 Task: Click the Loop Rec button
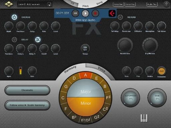(x=118, y=4)
